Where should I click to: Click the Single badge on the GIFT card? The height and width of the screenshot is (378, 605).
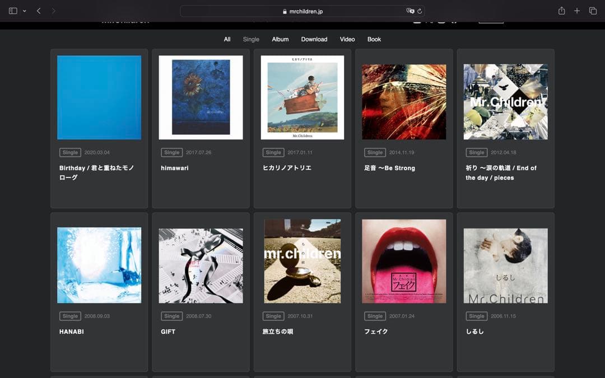(172, 316)
